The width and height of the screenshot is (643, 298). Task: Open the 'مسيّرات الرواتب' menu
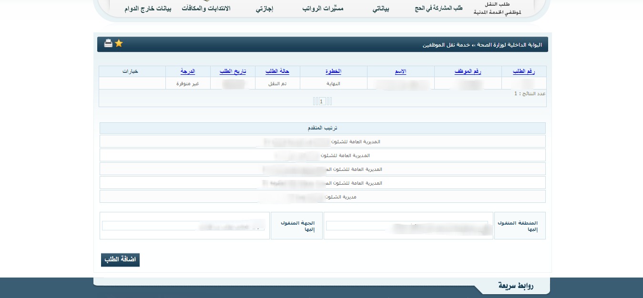pos(323,9)
